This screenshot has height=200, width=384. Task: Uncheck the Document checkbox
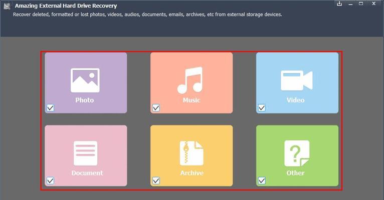pos(50,180)
